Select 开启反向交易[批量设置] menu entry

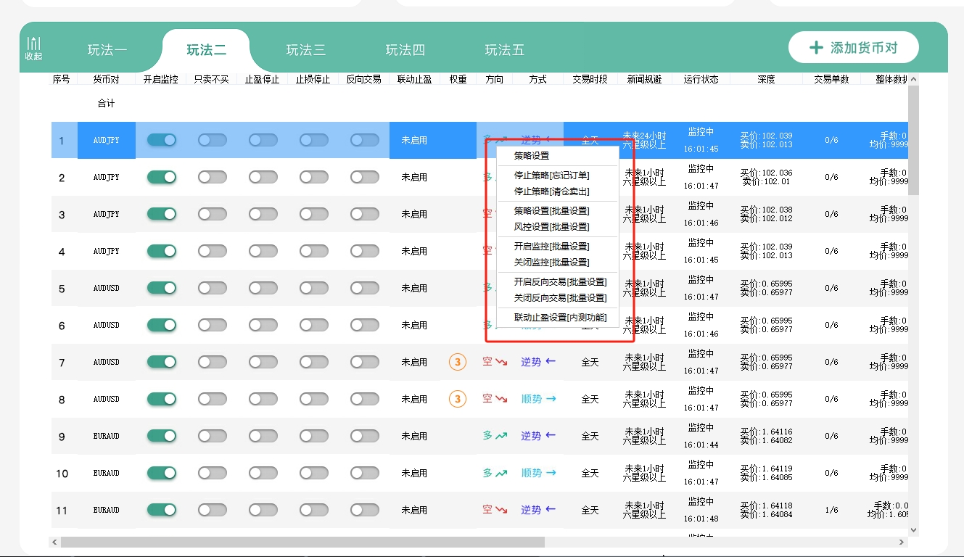557,282
